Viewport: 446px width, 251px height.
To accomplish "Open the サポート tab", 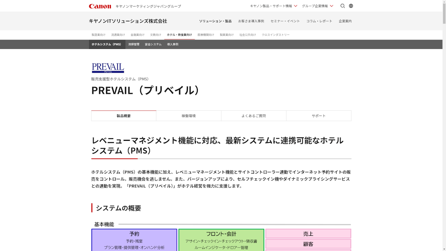I will [318, 116].
